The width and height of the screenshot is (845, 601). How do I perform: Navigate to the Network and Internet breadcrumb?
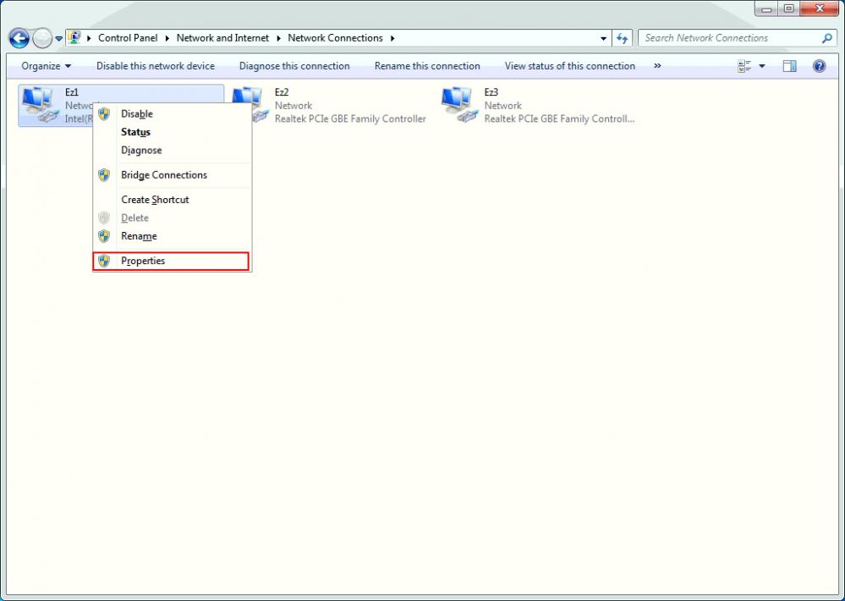click(x=222, y=38)
